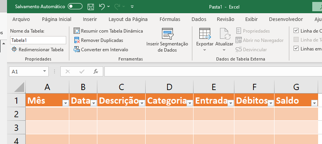Image resolution: width=322 pixels, height=144 pixels.
Task: Uncheck the Linha de Cabeçalho checkbox
Action: tap(296, 31)
